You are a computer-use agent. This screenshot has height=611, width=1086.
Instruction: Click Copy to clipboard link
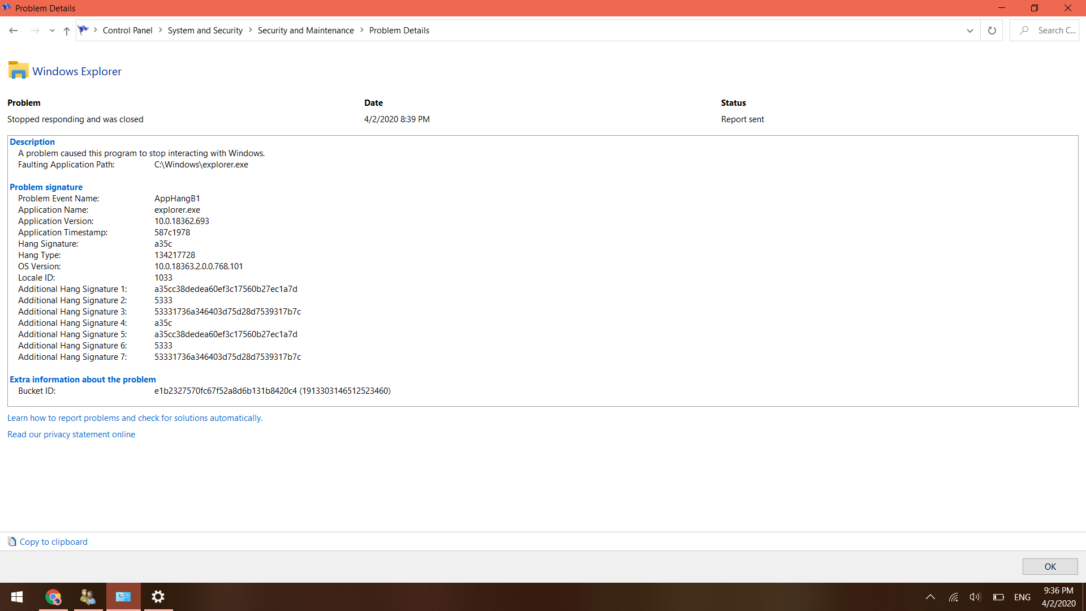pos(54,542)
